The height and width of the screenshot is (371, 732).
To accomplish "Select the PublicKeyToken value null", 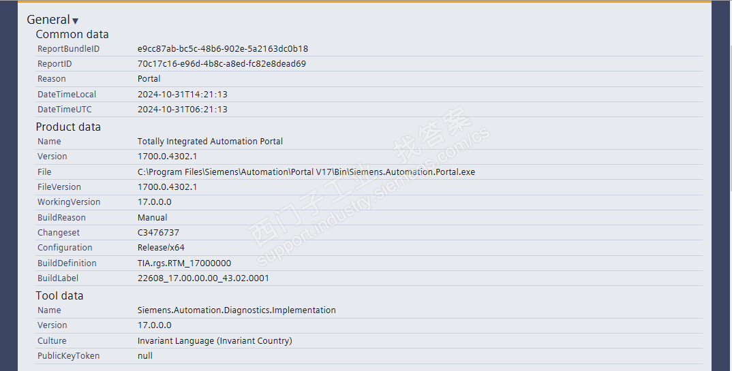I will coord(145,355).
